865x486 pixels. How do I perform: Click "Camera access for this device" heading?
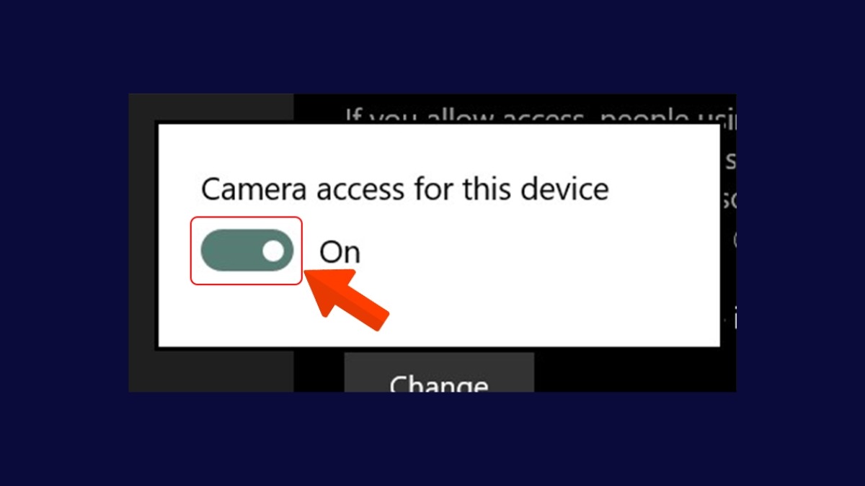click(x=404, y=189)
